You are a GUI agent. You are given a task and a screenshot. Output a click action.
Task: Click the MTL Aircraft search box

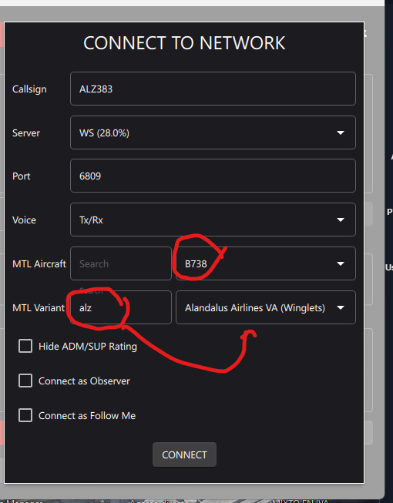tap(121, 263)
